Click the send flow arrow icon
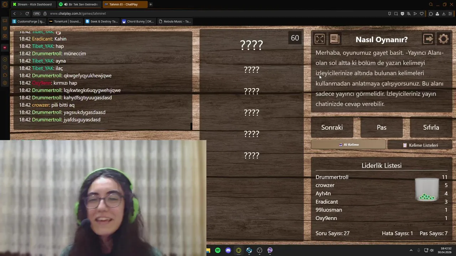 click(x=415, y=14)
